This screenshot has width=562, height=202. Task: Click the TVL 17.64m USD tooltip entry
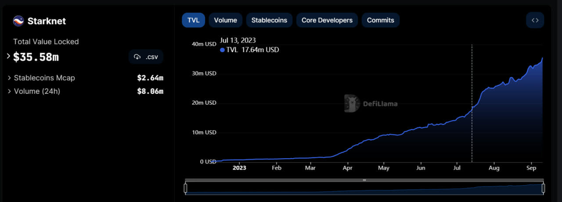click(249, 50)
